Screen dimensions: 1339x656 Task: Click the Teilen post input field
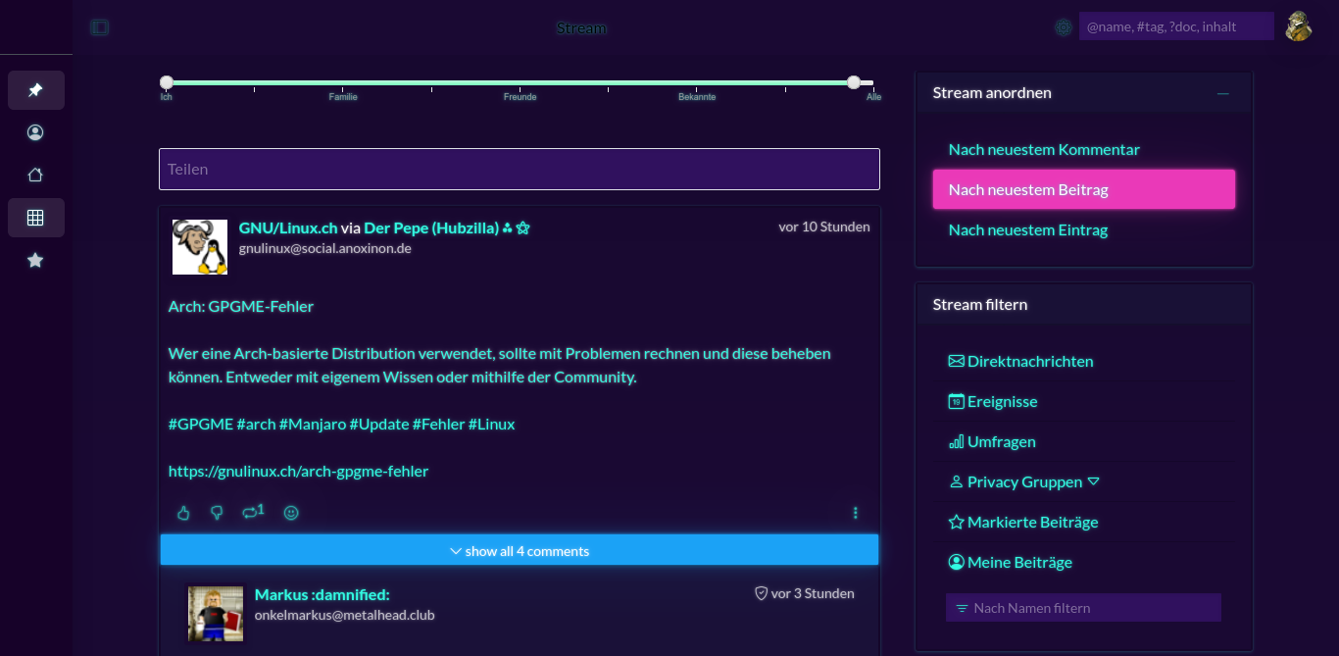coord(520,169)
